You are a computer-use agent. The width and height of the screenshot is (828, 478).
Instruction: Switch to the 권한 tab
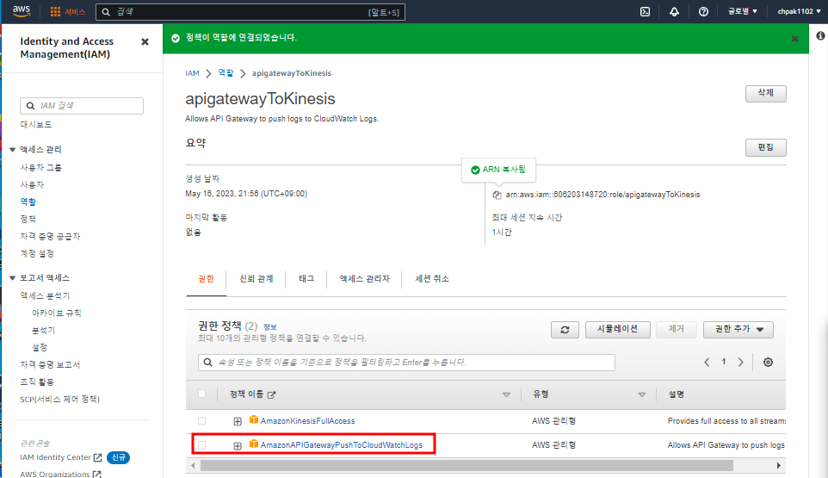(x=206, y=279)
